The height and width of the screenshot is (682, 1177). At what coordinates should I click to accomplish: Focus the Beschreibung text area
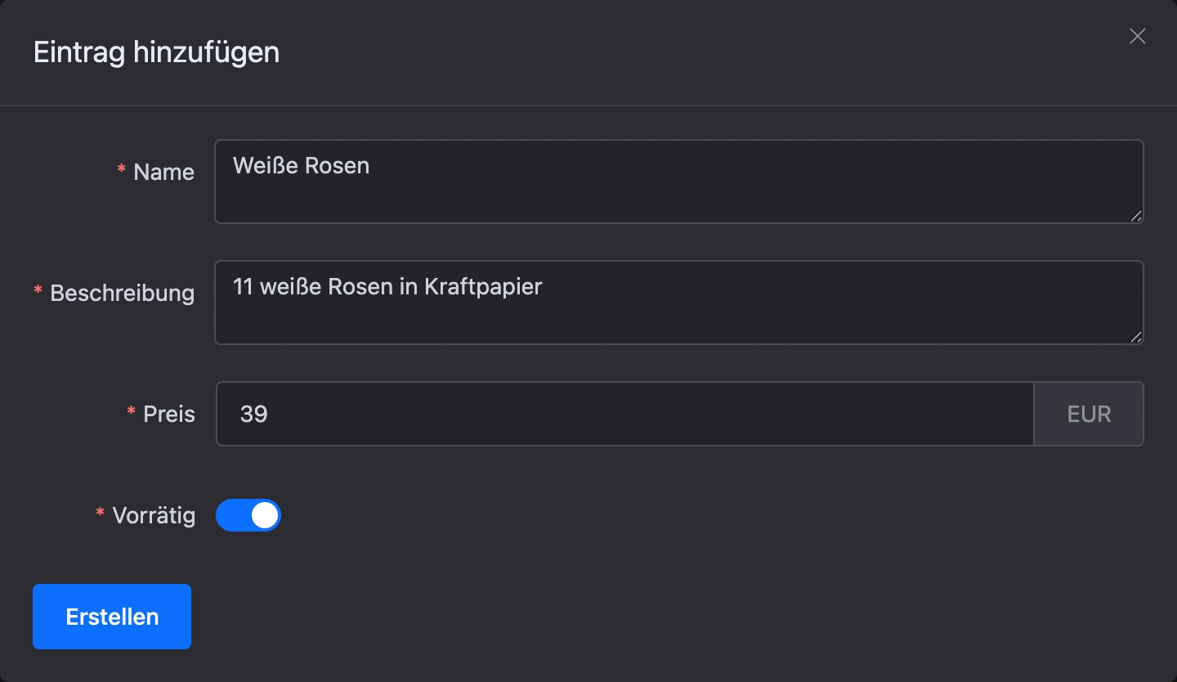tap(679, 303)
